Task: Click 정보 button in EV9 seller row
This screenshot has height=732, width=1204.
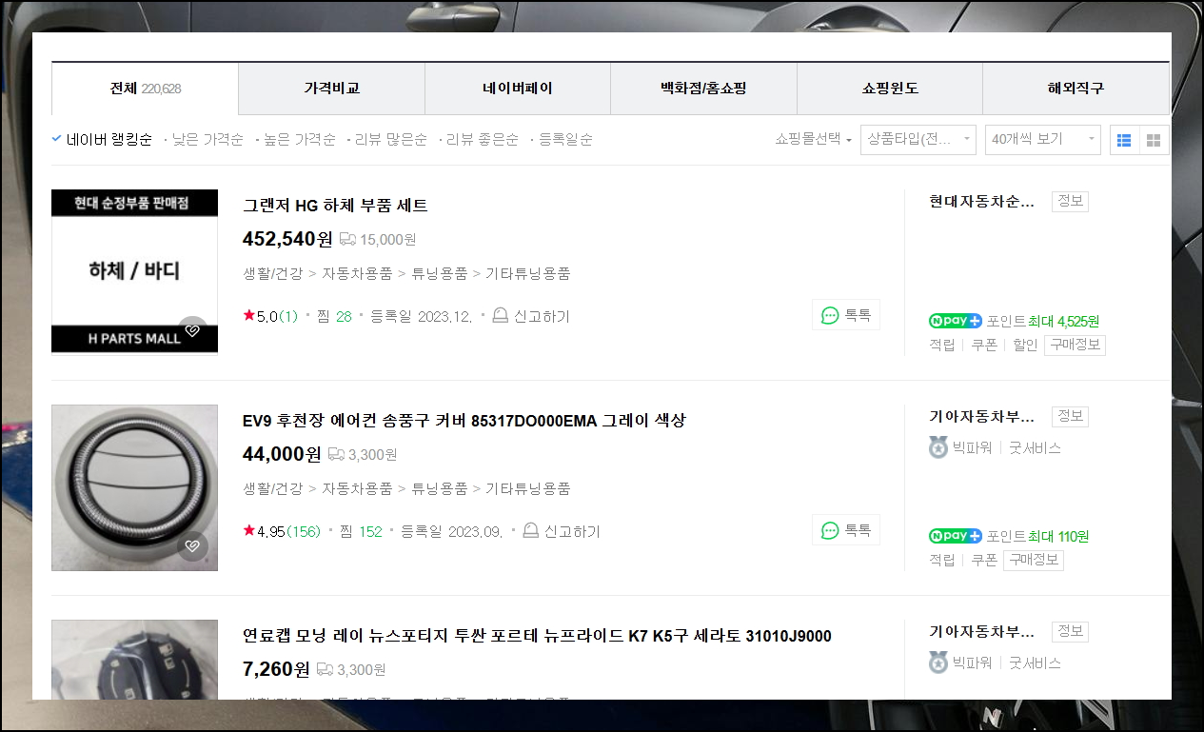Action: click(1070, 416)
